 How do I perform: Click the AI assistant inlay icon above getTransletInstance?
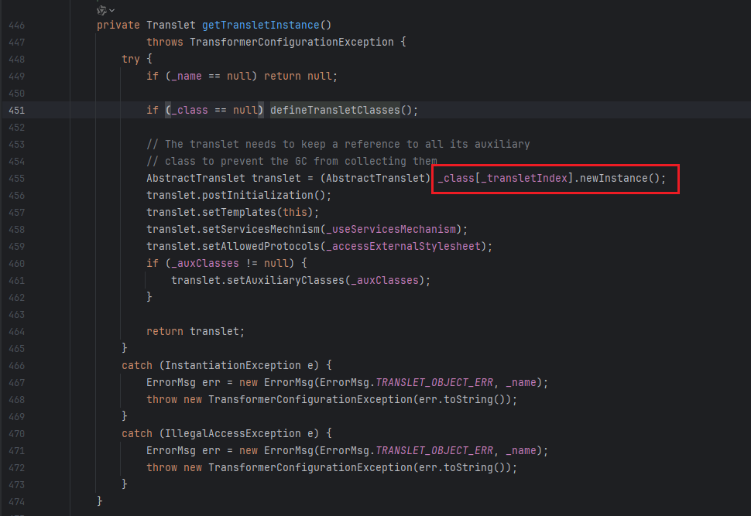click(x=101, y=9)
